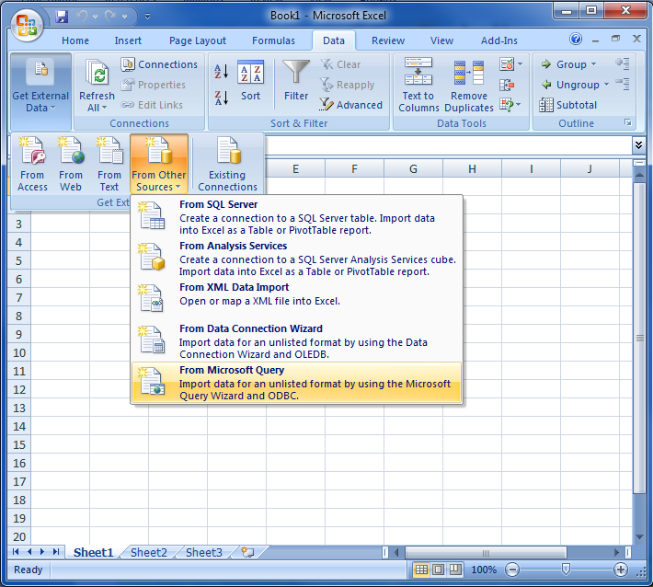
Task: Import data From Web
Action: (x=71, y=164)
